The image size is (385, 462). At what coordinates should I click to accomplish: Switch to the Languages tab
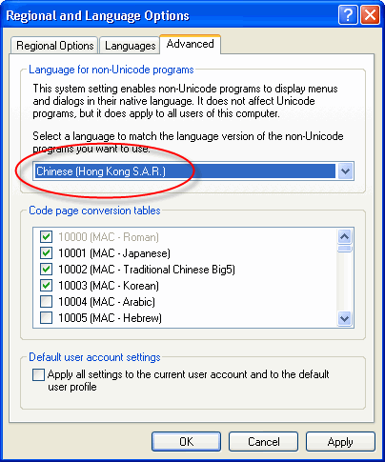pos(130,46)
